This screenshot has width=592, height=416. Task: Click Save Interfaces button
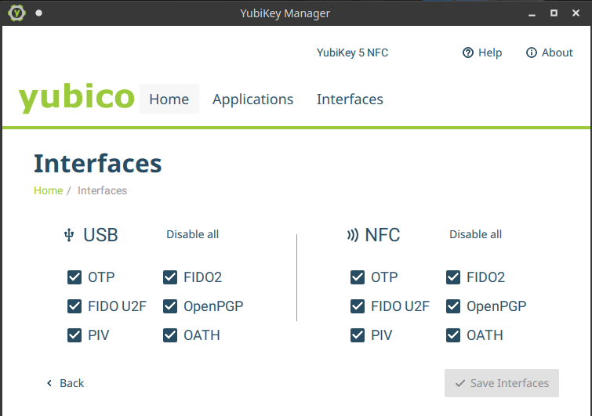click(x=501, y=383)
